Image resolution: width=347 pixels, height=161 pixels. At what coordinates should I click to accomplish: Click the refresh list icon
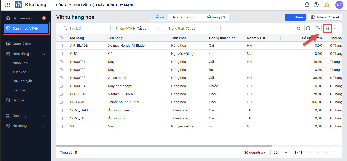pyautogui.click(x=299, y=28)
